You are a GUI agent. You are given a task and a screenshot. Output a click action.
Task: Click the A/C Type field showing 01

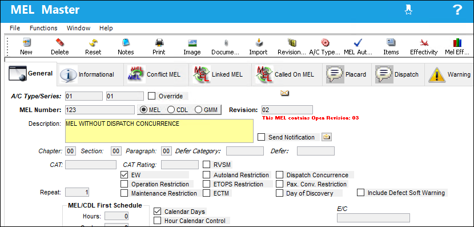84,96
